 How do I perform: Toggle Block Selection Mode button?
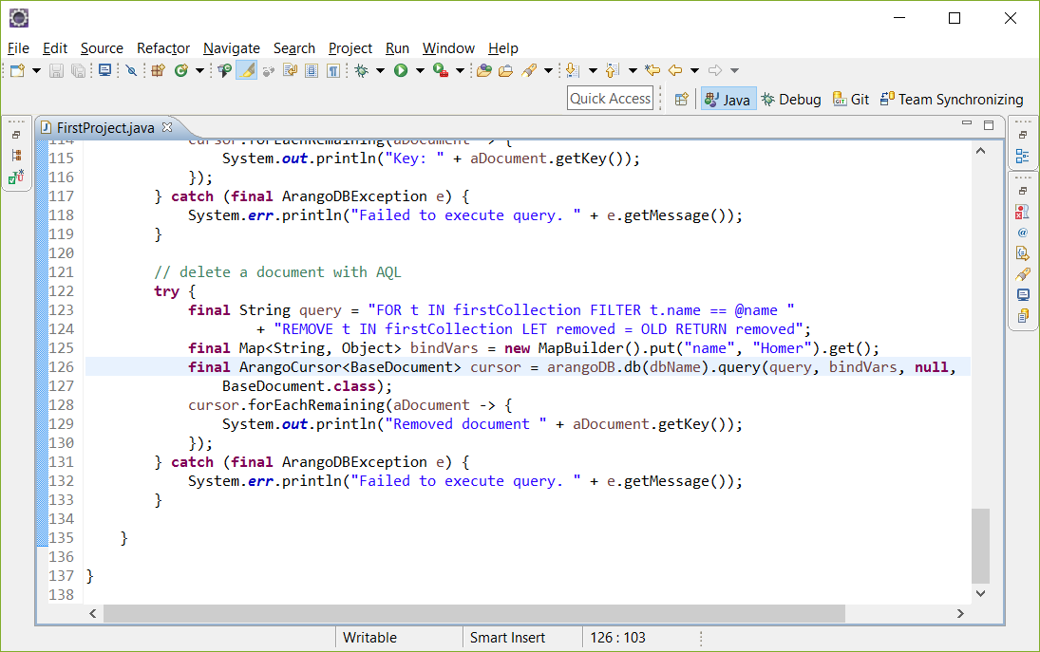point(312,70)
